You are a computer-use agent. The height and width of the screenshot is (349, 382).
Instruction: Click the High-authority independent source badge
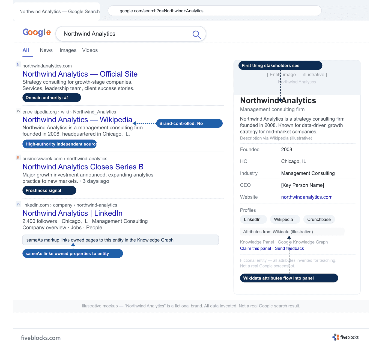click(x=59, y=144)
